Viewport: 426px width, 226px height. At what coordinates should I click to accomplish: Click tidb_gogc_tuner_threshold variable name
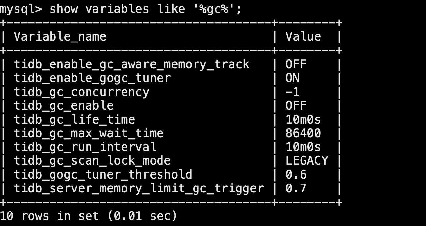tap(103, 175)
